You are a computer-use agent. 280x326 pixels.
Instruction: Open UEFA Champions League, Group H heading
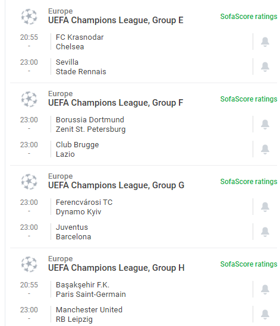(x=116, y=268)
